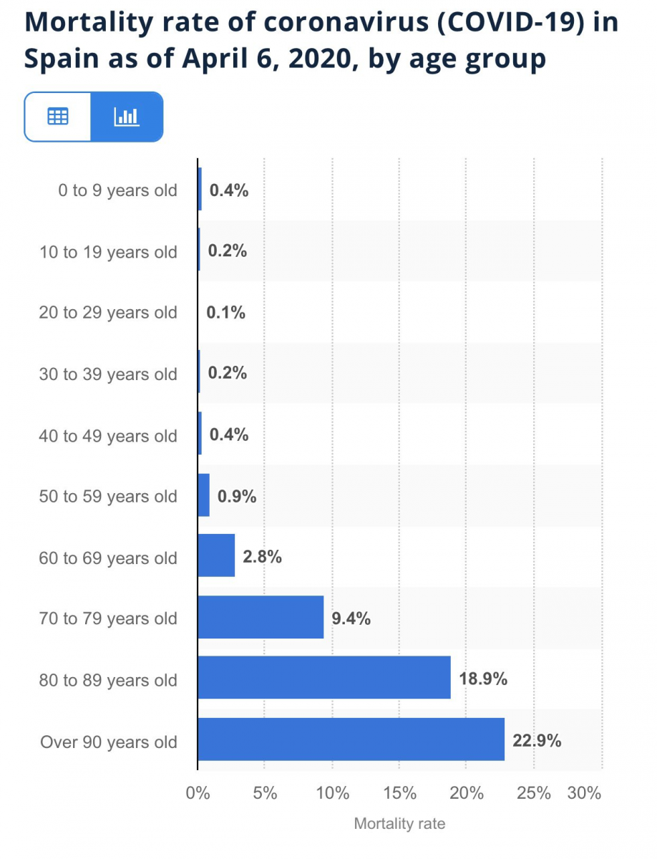Click the 10 to 19 years old label
The width and height of the screenshot is (657, 859).
108,252
